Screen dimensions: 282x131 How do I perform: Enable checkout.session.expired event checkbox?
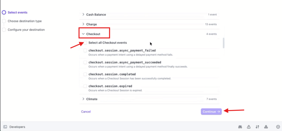click(x=85, y=86)
